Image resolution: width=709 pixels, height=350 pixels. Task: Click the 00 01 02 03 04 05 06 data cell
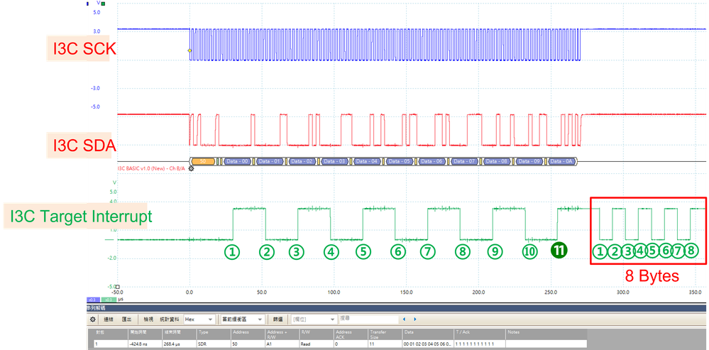tap(428, 344)
